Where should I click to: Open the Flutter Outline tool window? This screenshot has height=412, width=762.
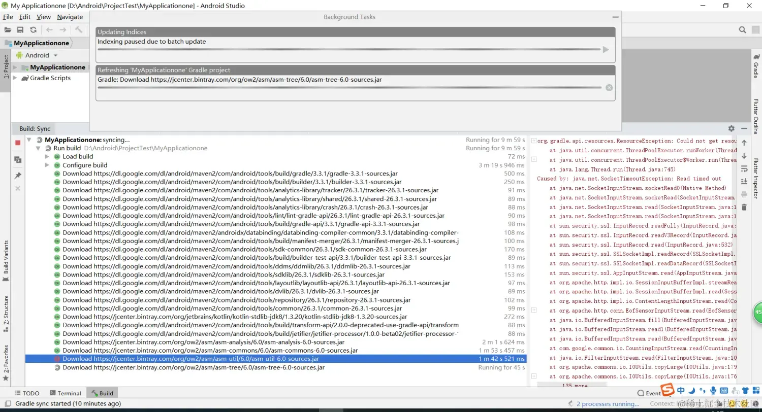point(756,117)
